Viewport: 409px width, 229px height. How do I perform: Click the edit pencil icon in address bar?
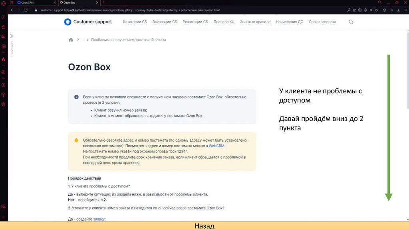354,10
